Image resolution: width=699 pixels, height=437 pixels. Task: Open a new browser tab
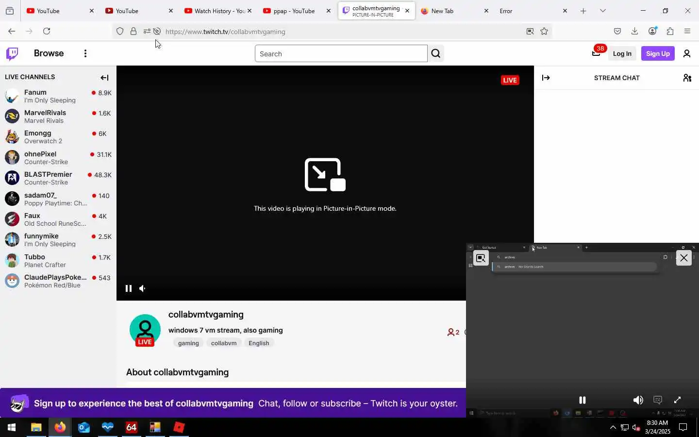tap(583, 11)
